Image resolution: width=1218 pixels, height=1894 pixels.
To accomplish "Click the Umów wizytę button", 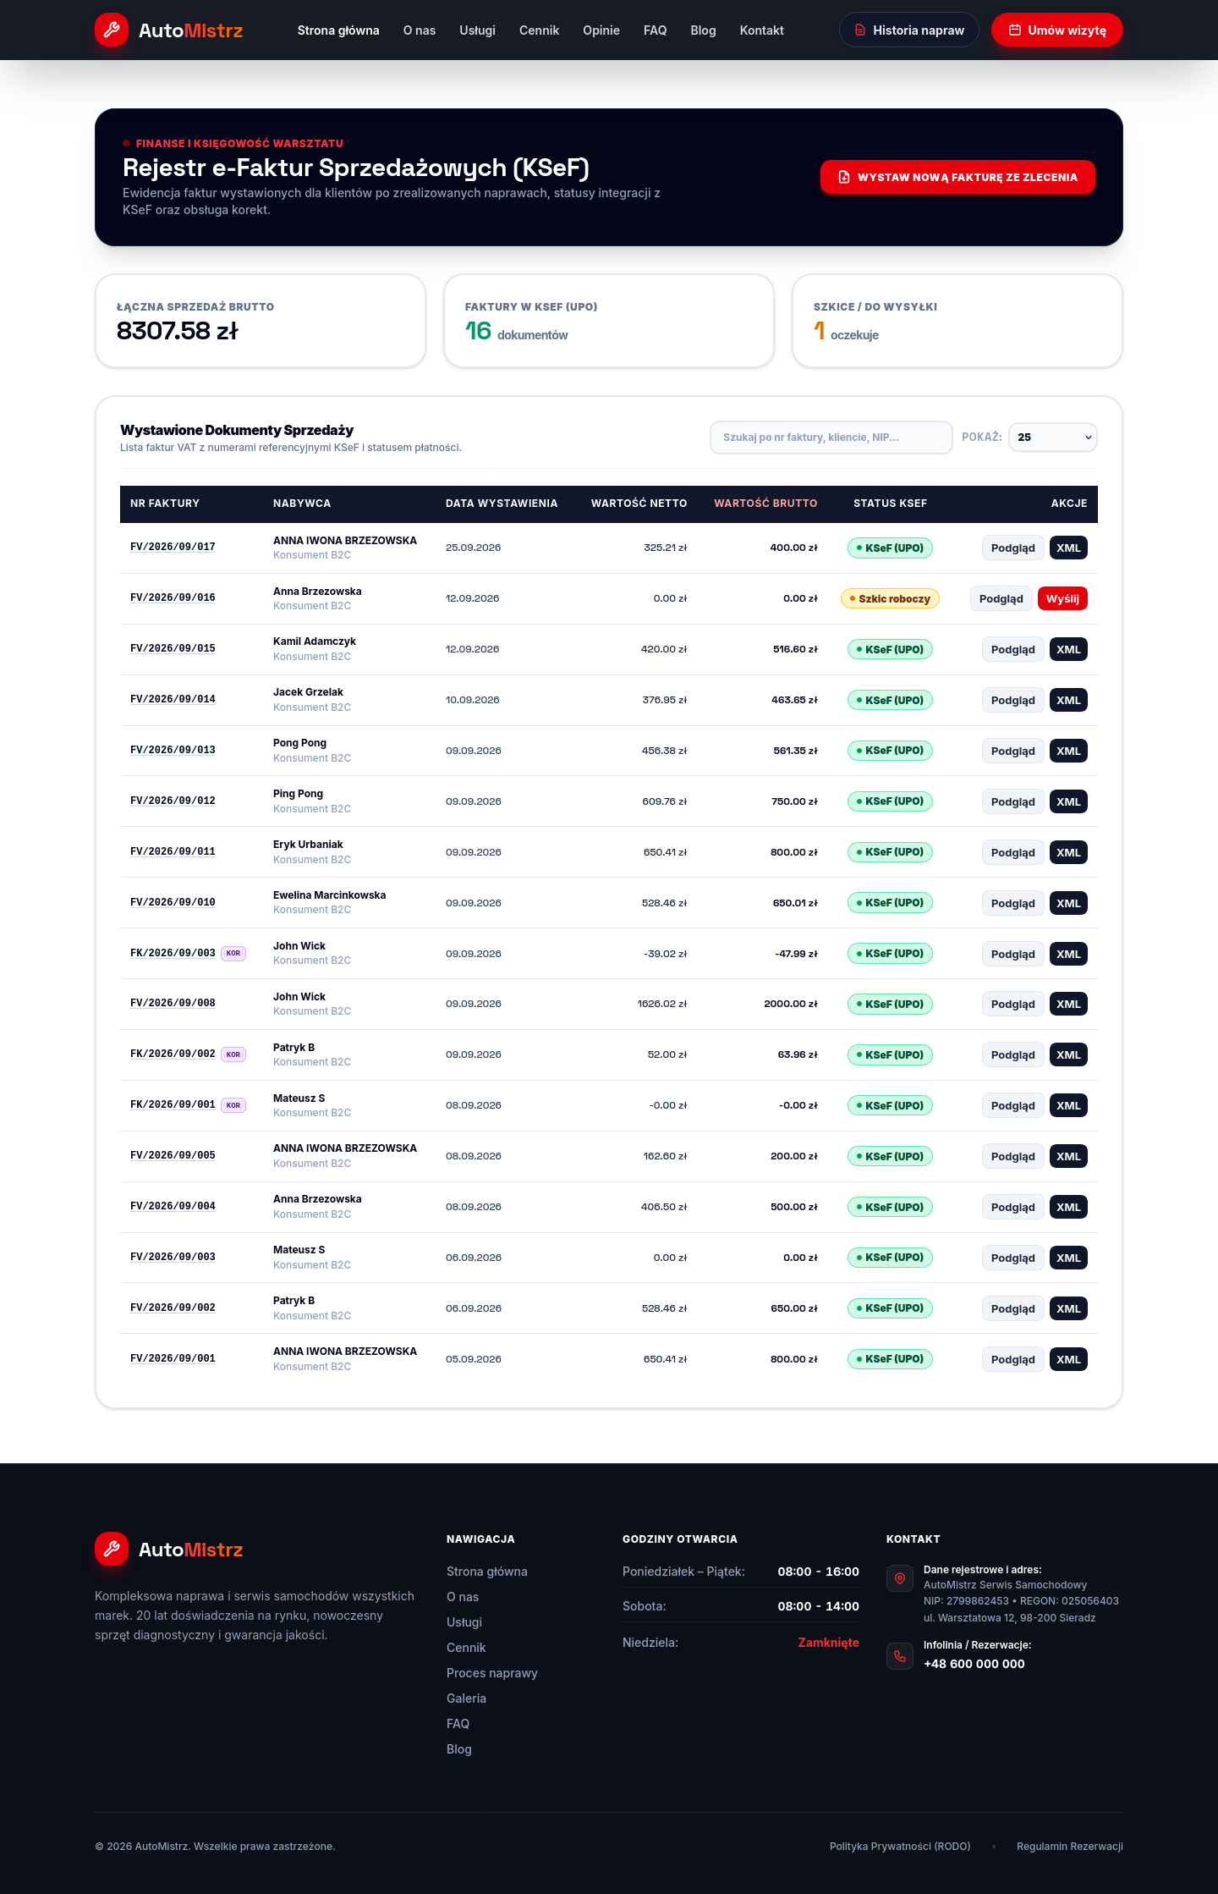I will tap(1056, 30).
